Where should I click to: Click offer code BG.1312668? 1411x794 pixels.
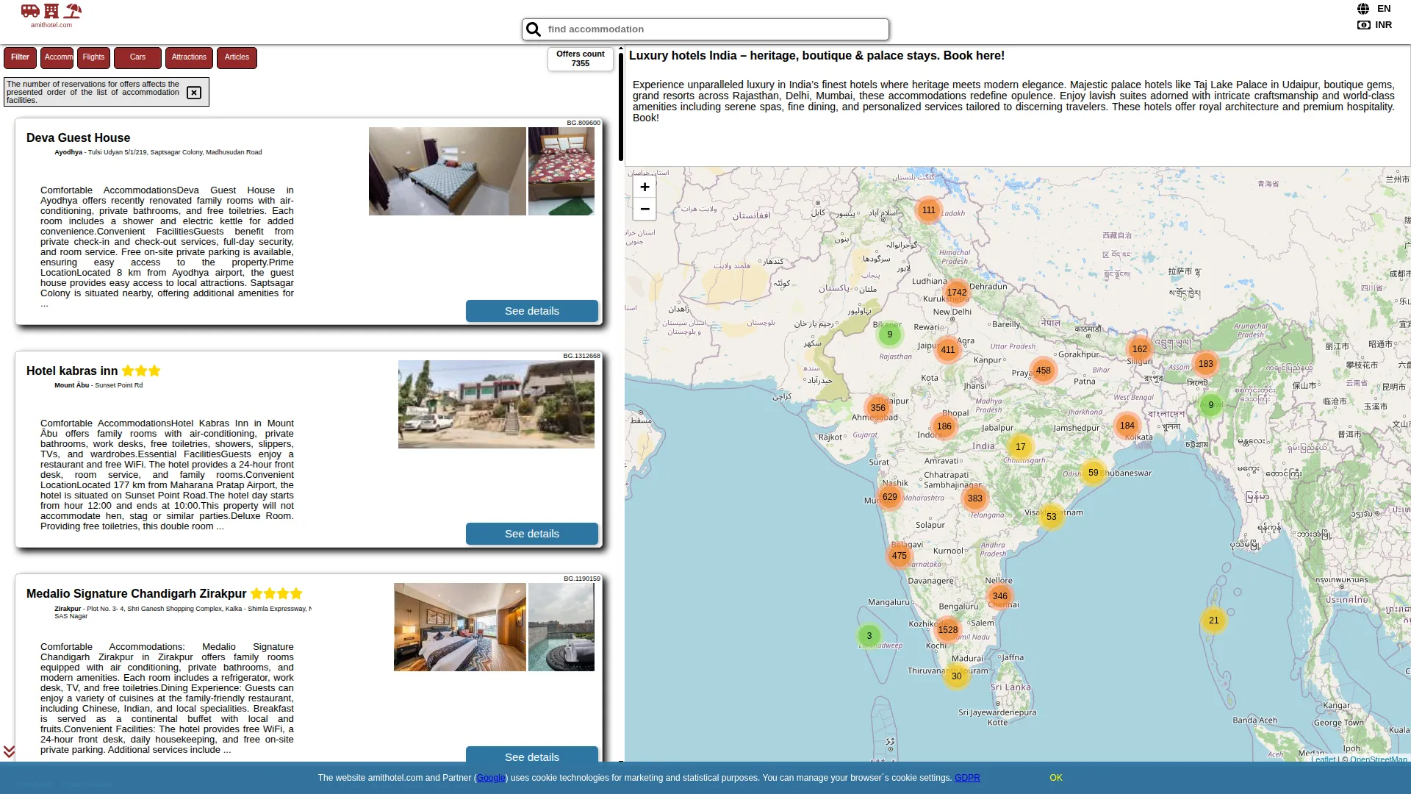(x=582, y=356)
